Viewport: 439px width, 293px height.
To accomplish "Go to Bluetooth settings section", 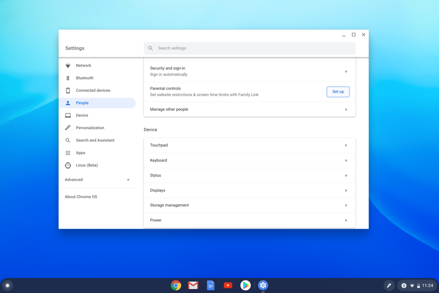I will pos(97,78).
